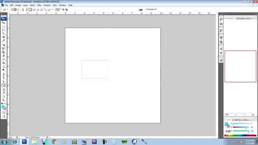Select the Clone Stamp tool
This screenshot has width=258, height=145.
[x=4, y=52]
